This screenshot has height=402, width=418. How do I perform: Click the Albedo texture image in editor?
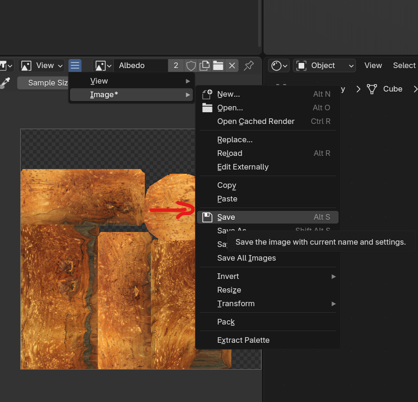coord(108,249)
